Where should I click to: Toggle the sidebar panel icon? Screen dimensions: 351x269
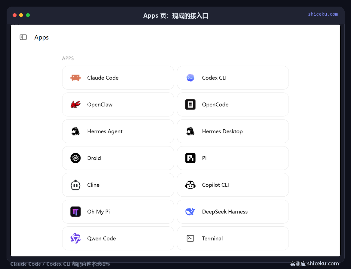pyautogui.click(x=23, y=37)
